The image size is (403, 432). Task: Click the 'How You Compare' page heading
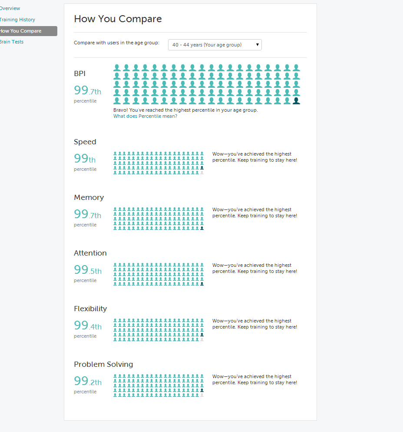click(118, 19)
